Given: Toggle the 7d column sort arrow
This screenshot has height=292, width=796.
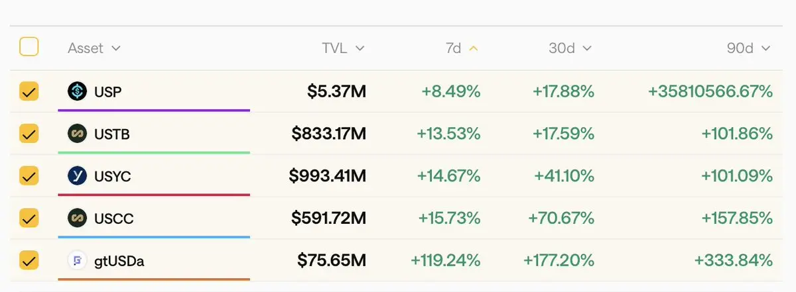Looking at the screenshot, I should (473, 48).
